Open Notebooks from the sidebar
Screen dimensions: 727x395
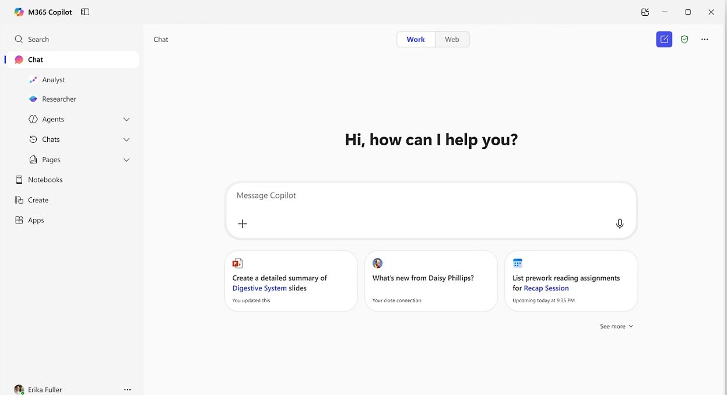tap(45, 179)
